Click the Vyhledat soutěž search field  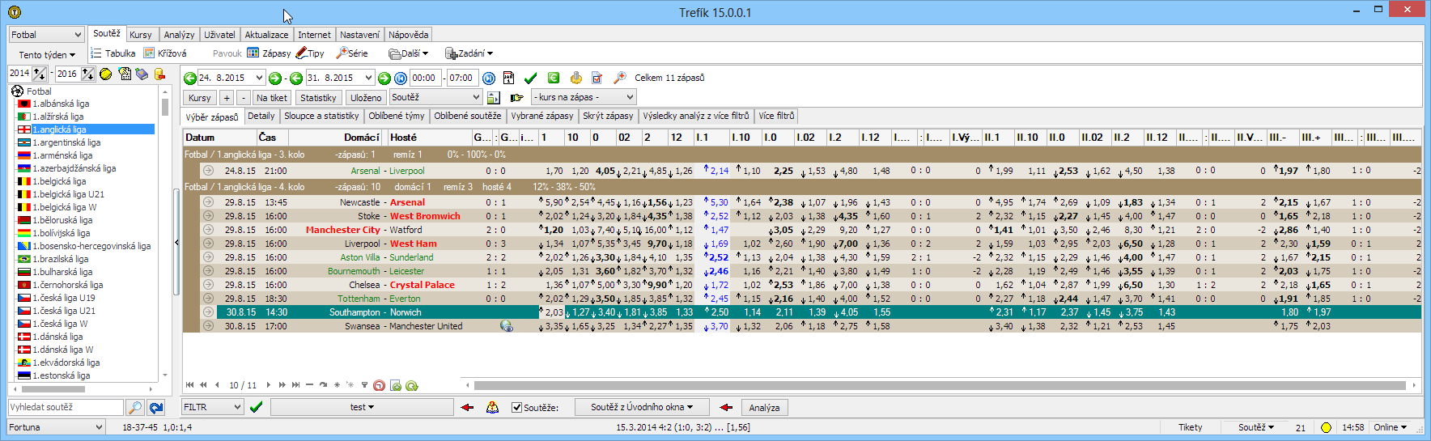click(x=66, y=408)
